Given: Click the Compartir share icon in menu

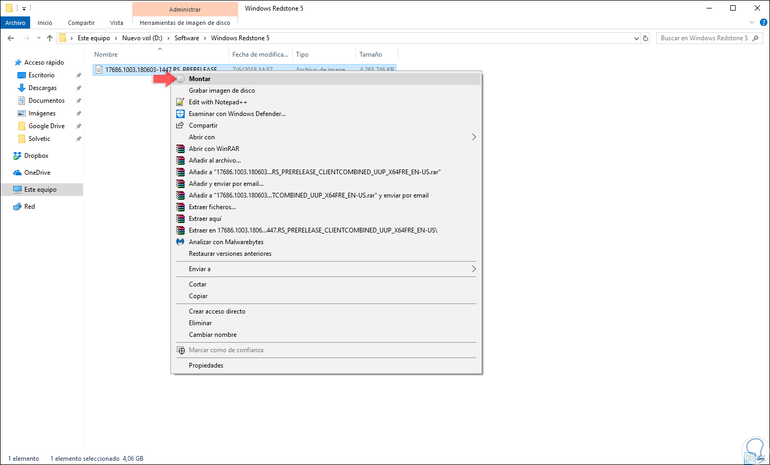Looking at the screenshot, I should point(180,126).
